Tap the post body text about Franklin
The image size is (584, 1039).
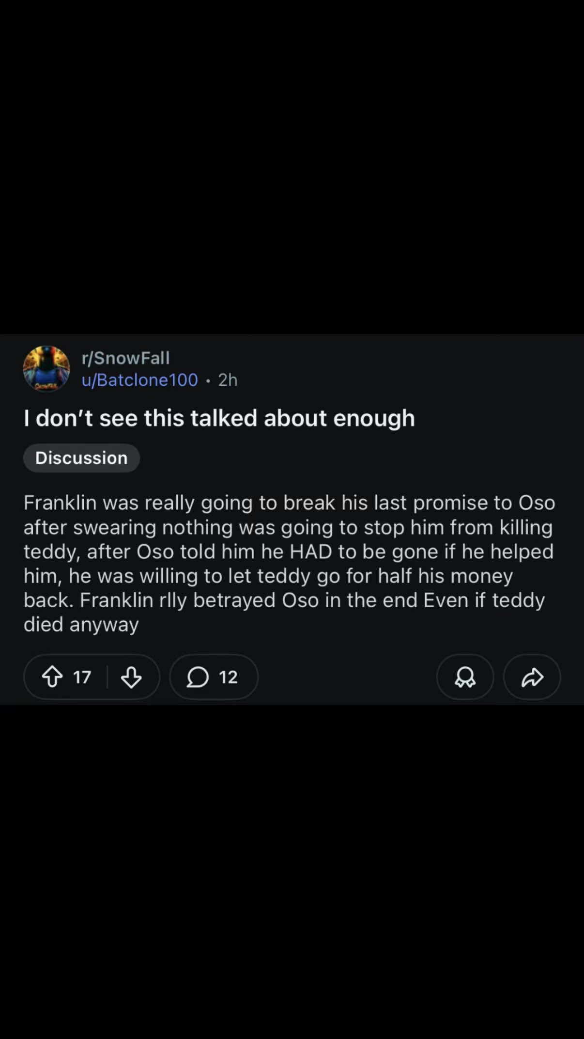click(x=289, y=564)
